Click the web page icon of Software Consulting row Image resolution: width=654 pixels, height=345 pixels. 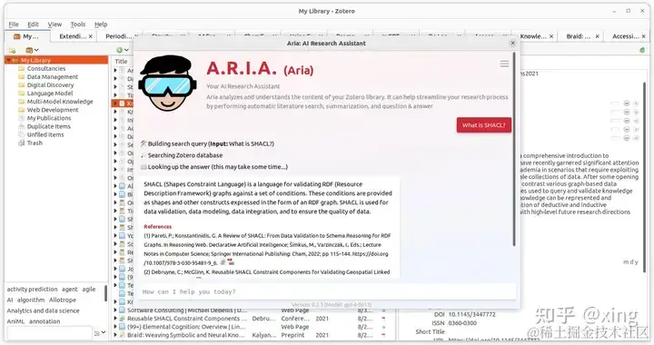(x=122, y=310)
